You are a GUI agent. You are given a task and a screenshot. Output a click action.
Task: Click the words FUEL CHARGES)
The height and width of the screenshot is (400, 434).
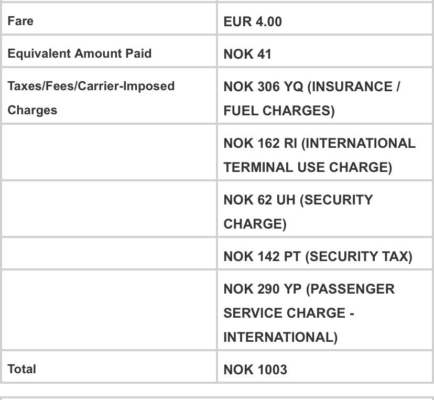click(279, 111)
